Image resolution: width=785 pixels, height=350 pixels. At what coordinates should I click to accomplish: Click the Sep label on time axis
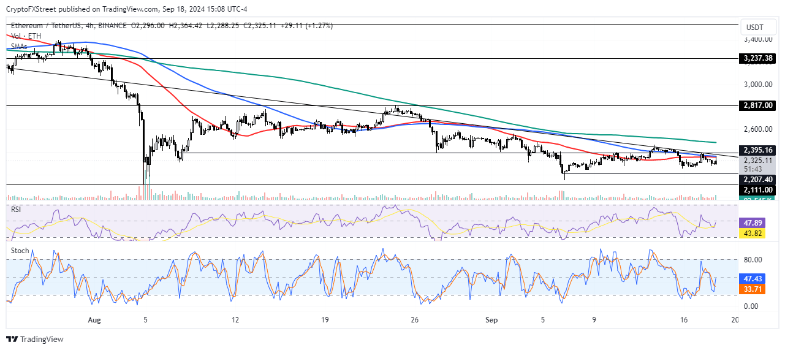pos(491,320)
